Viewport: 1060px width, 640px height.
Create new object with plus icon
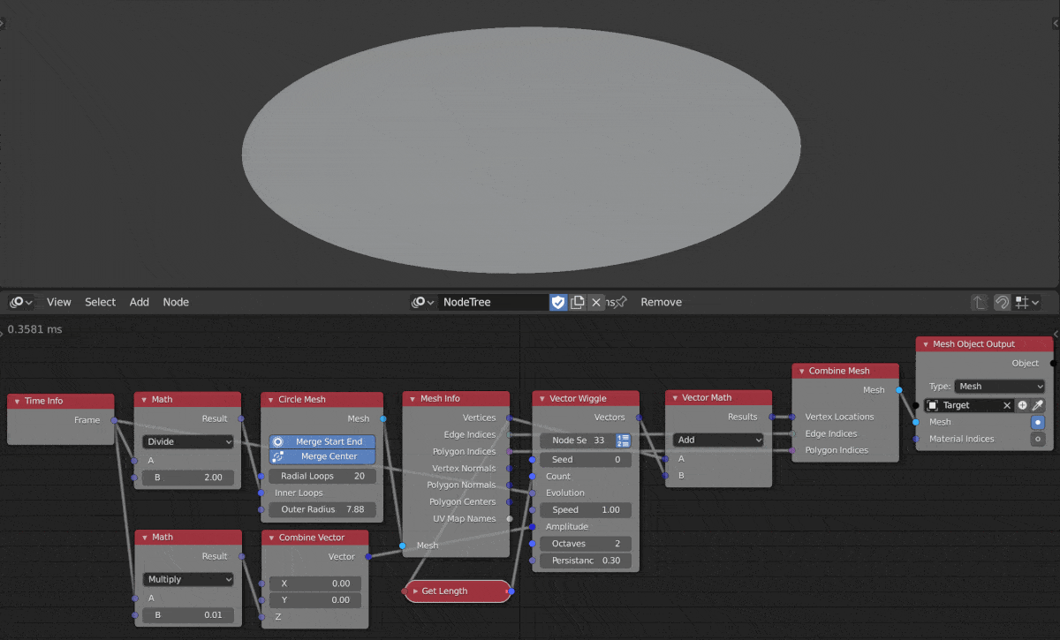(1022, 405)
